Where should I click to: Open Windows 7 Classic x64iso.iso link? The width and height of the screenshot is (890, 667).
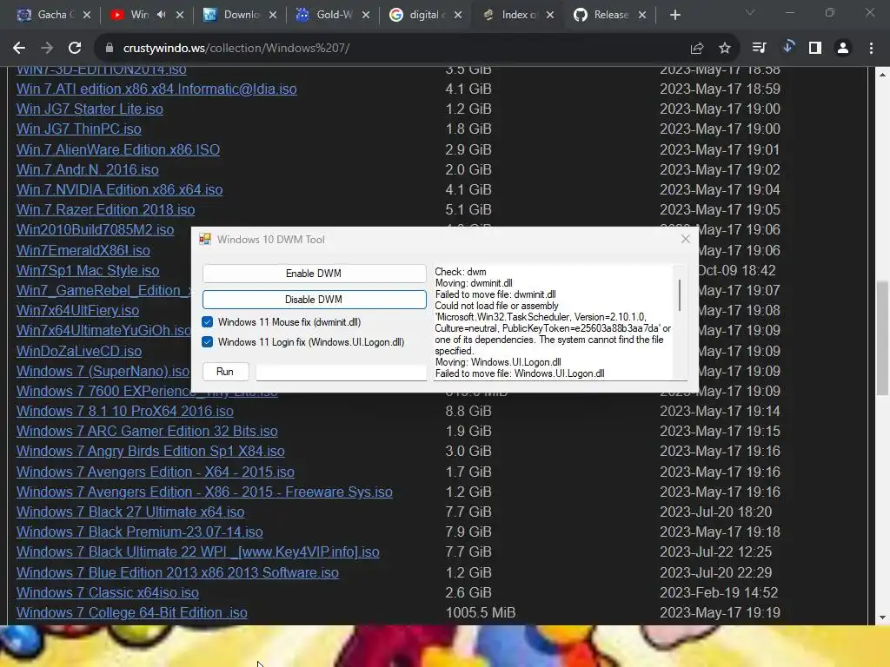[x=107, y=592]
